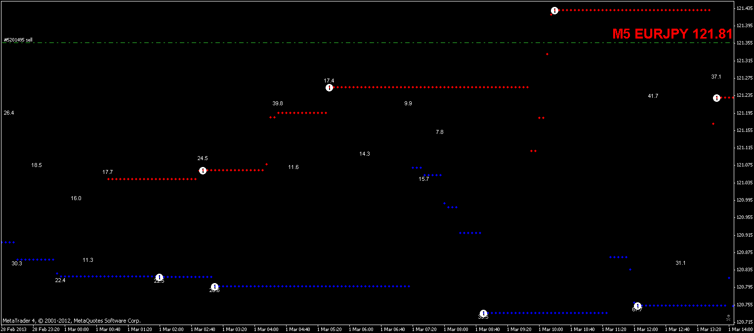
Task: Select the info marker labeled 61.7 near 120.755
Action: [637, 305]
